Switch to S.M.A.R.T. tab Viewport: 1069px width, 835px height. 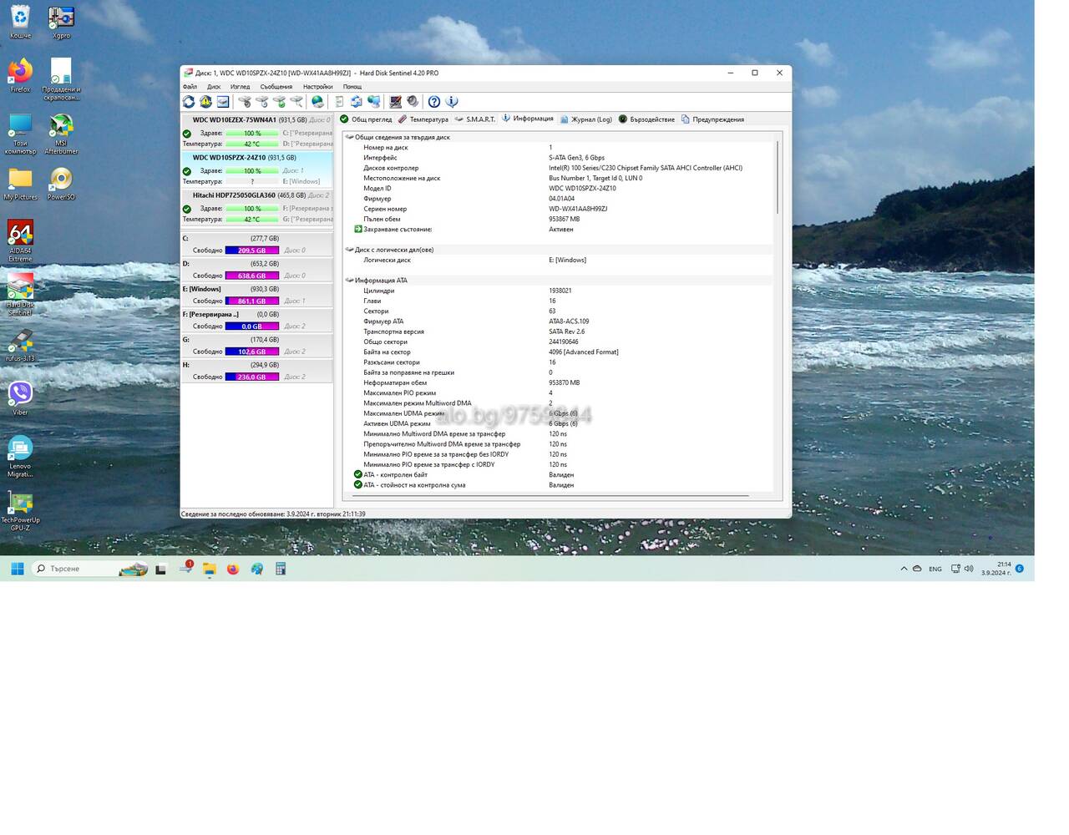click(x=475, y=119)
